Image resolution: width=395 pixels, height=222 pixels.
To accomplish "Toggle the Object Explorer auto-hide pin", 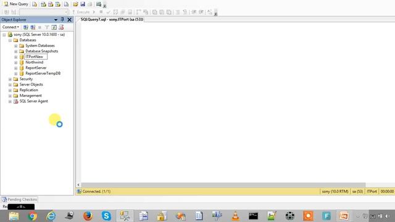I will (x=62, y=19).
